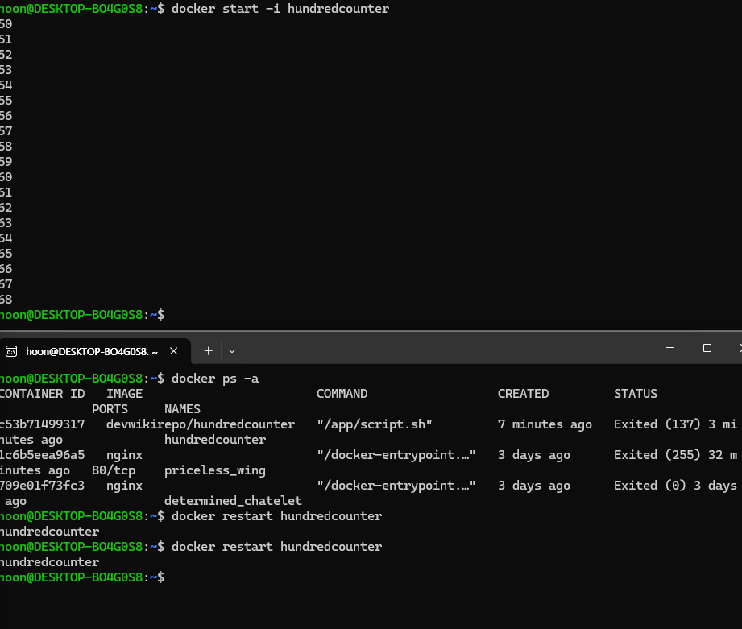Minimize the lower terminal window
Image resolution: width=742 pixels, height=629 pixels.
click(x=670, y=348)
